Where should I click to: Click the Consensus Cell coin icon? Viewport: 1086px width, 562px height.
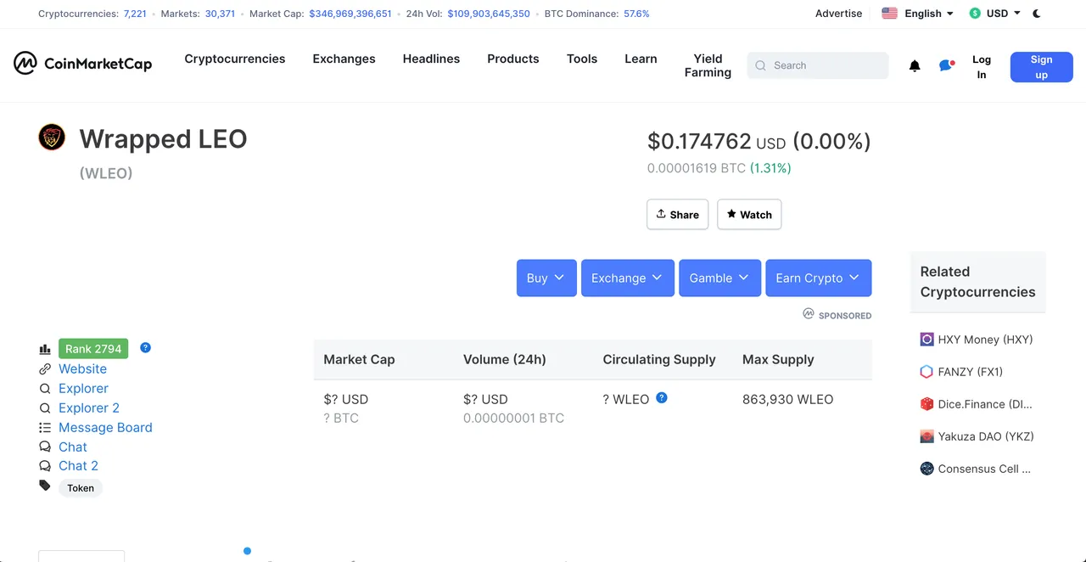coord(926,469)
